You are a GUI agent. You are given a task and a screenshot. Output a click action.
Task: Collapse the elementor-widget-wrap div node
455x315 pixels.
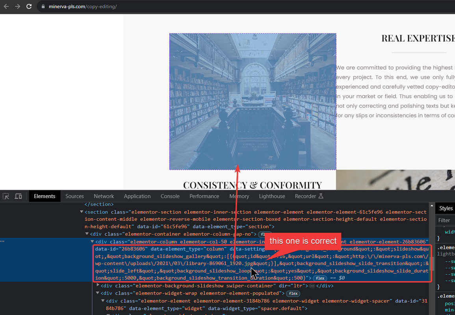pos(98,293)
